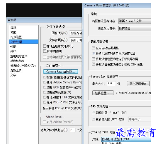The height and width of the screenshot is (144, 159).
Task: Enable 存储至原始文件夹(S) checkbox
Action: [44, 46]
